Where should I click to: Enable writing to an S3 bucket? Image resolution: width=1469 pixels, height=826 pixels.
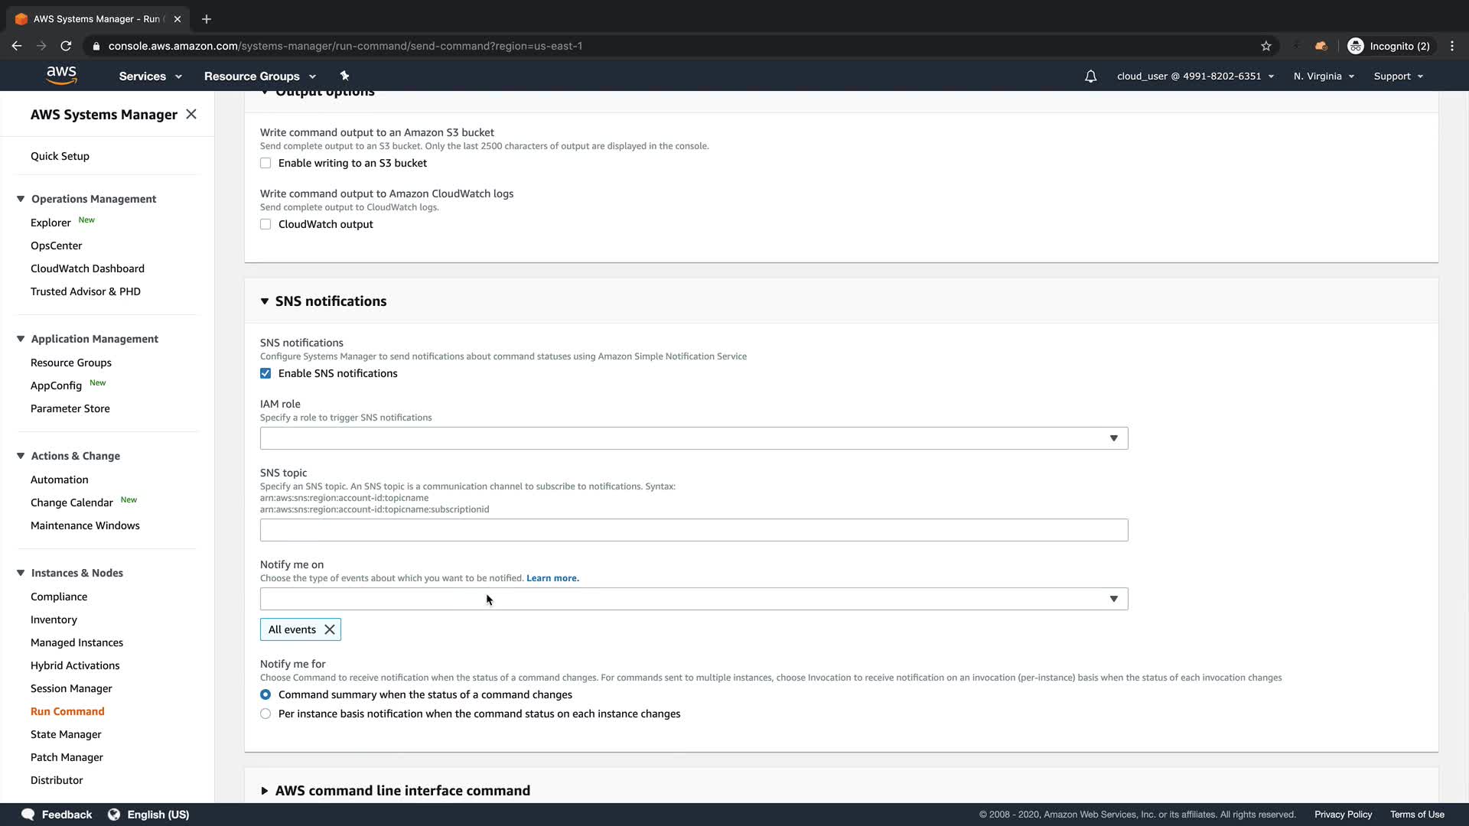pos(265,163)
